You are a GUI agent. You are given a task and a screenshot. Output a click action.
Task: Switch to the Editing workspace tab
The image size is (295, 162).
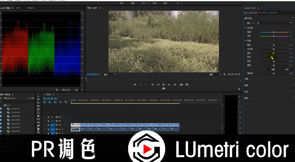[x=133, y=3]
